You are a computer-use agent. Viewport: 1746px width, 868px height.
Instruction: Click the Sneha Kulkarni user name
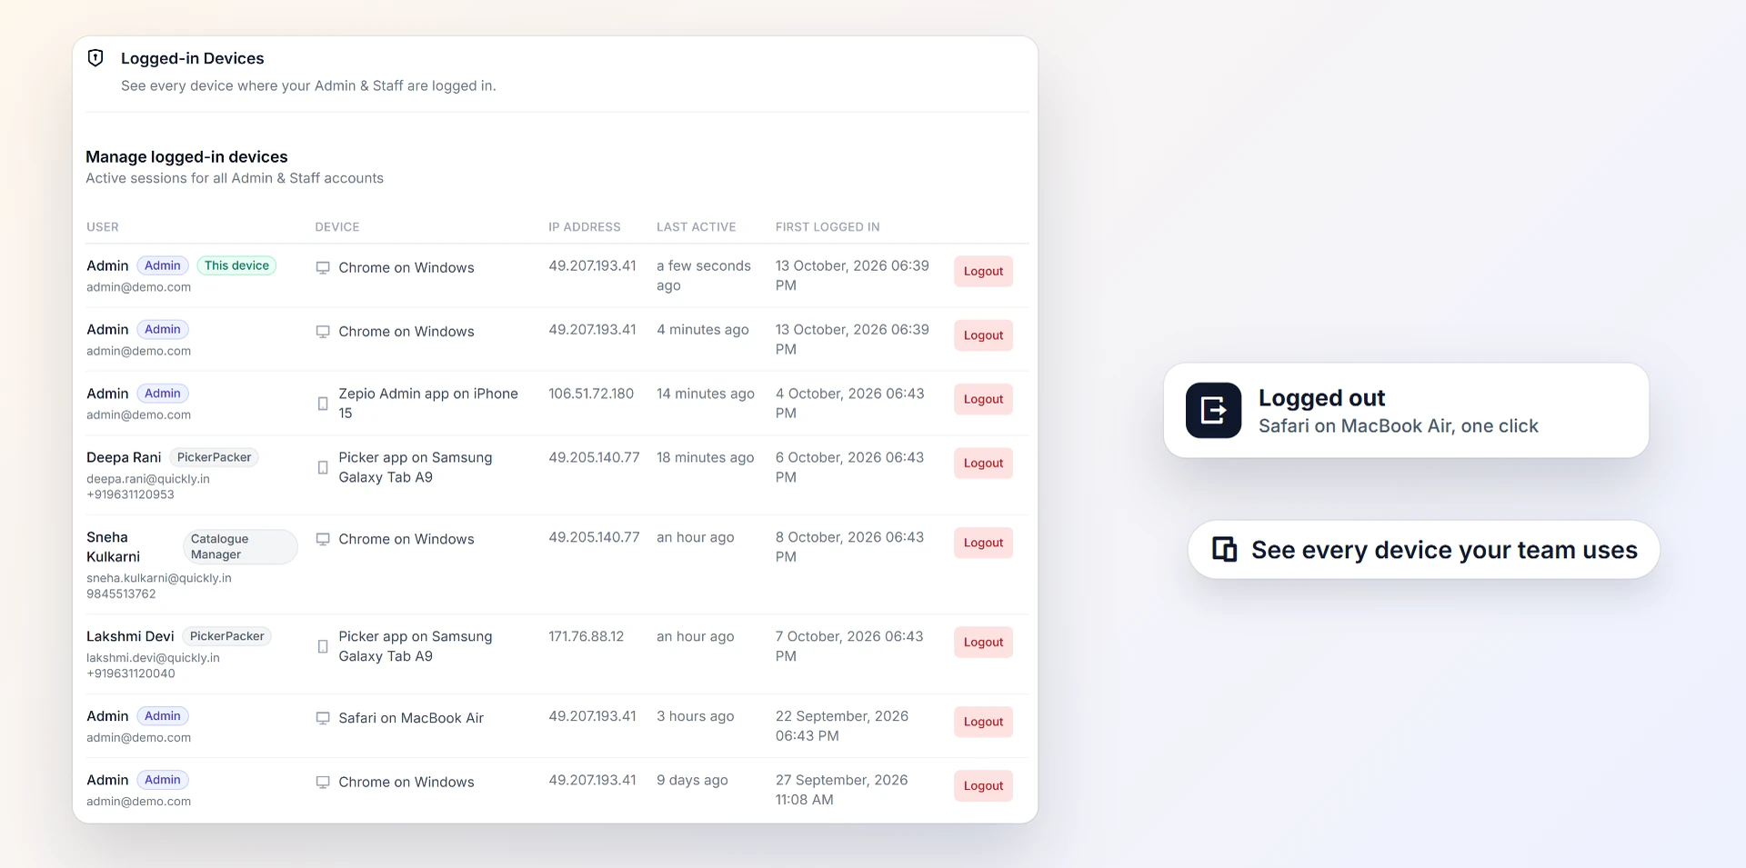tap(114, 547)
